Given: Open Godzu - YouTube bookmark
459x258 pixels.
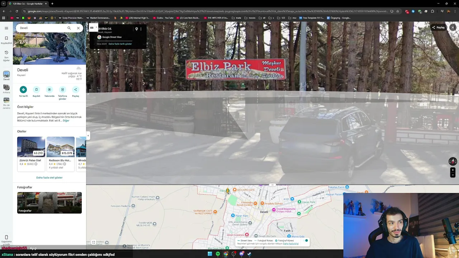Looking at the screenshot, I should 163,18.
